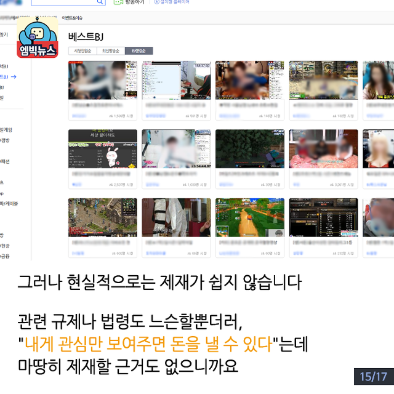394x394 pixels.
Task: Click viewer icon next to 3,261명 시청
Action: (x=332, y=185)
